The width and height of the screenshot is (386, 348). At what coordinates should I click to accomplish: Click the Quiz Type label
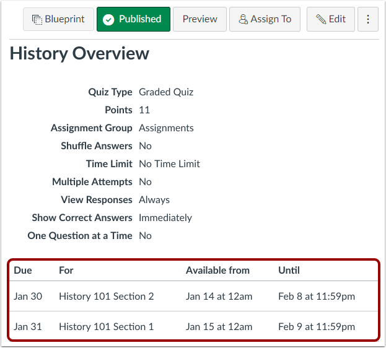point(110,92)
